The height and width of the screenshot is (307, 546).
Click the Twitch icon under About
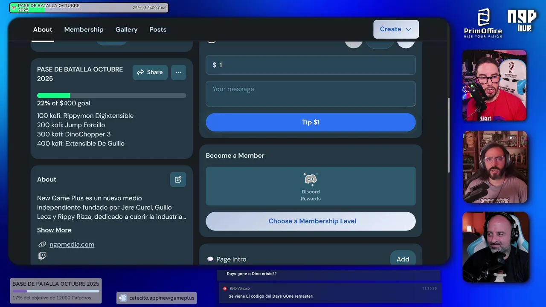tap(42, 256)
